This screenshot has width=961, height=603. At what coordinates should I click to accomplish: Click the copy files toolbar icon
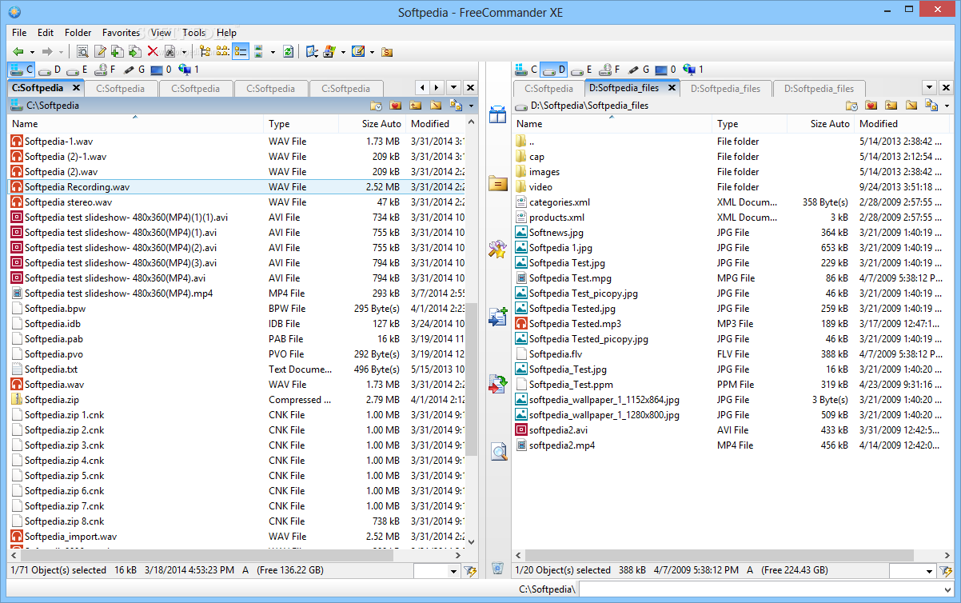coord(118,51)
